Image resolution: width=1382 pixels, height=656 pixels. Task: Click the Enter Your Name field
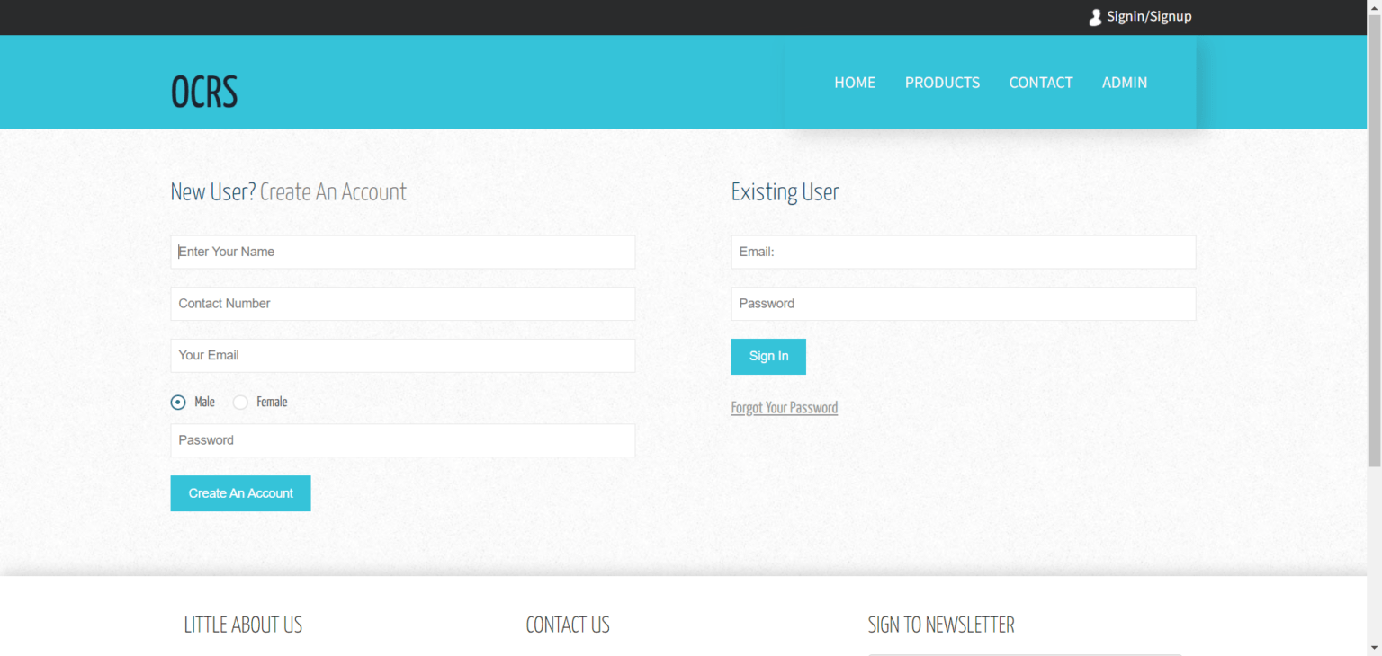402,252
